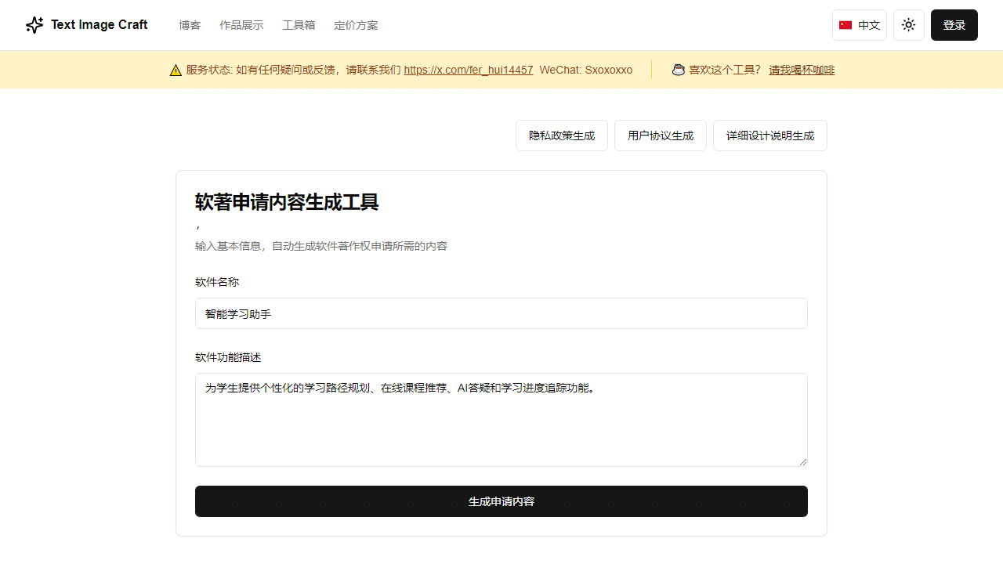Click the 隐私政策生成 button
1003x564 pixels.
point(562,136)
